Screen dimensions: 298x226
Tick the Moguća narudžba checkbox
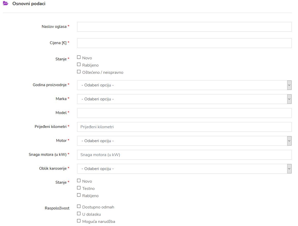tap(79, 221)
